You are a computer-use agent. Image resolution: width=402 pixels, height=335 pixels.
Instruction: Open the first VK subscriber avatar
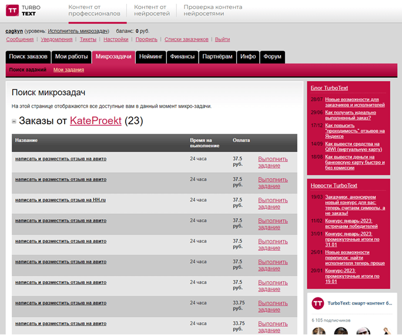[x=319, y=331]
